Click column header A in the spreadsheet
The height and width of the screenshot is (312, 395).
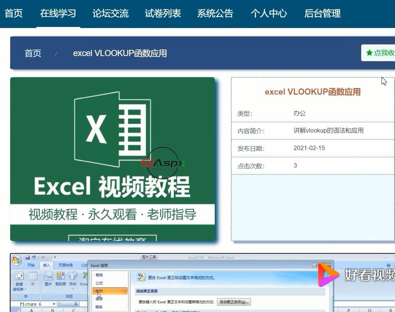[x=32, y=310]
